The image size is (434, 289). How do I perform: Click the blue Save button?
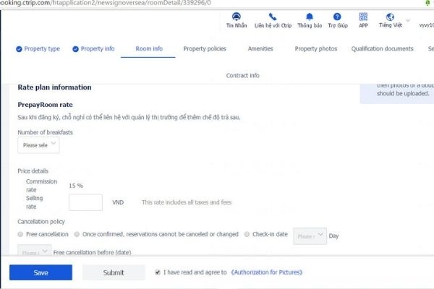pos(41,272)
